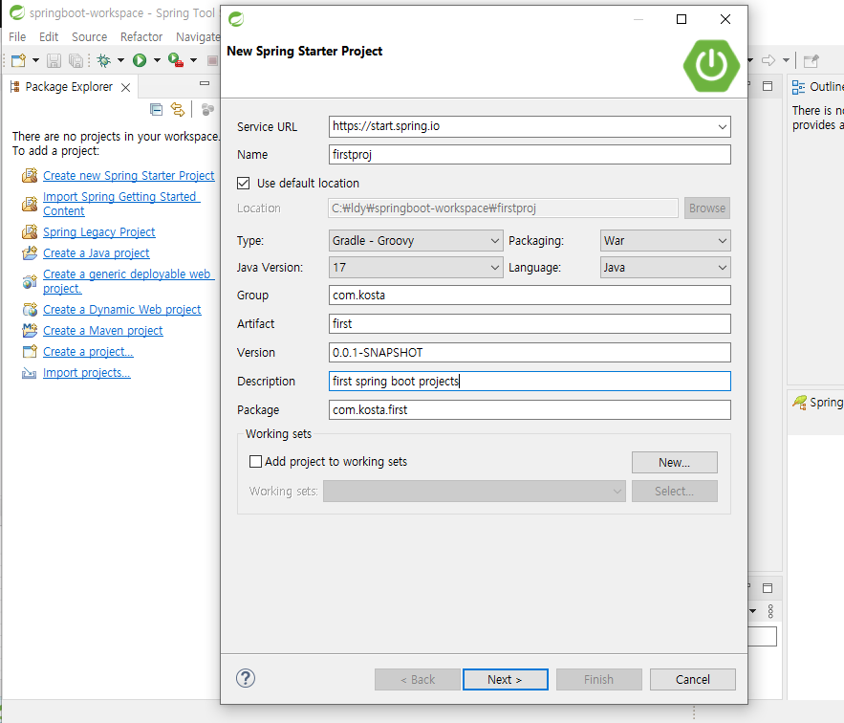Screen dimensions: 844x723
Task: Click the Forward arrow toolbar icon
Action: coord(768,60)
